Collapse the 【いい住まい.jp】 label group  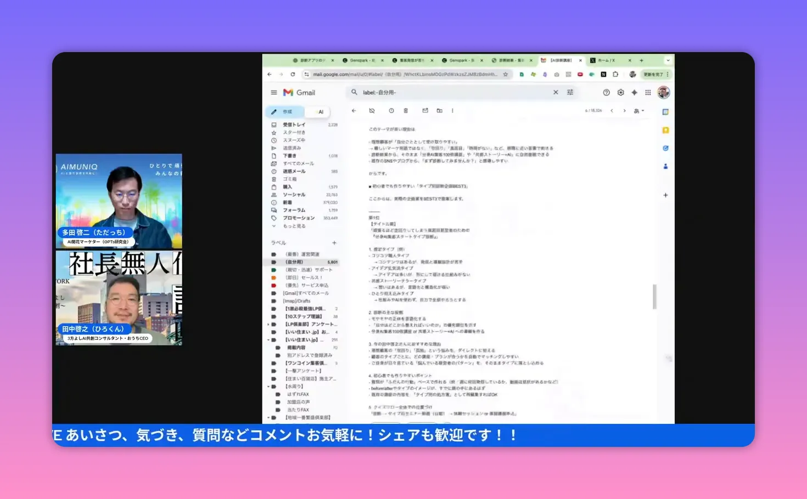(x=268, y=339)
